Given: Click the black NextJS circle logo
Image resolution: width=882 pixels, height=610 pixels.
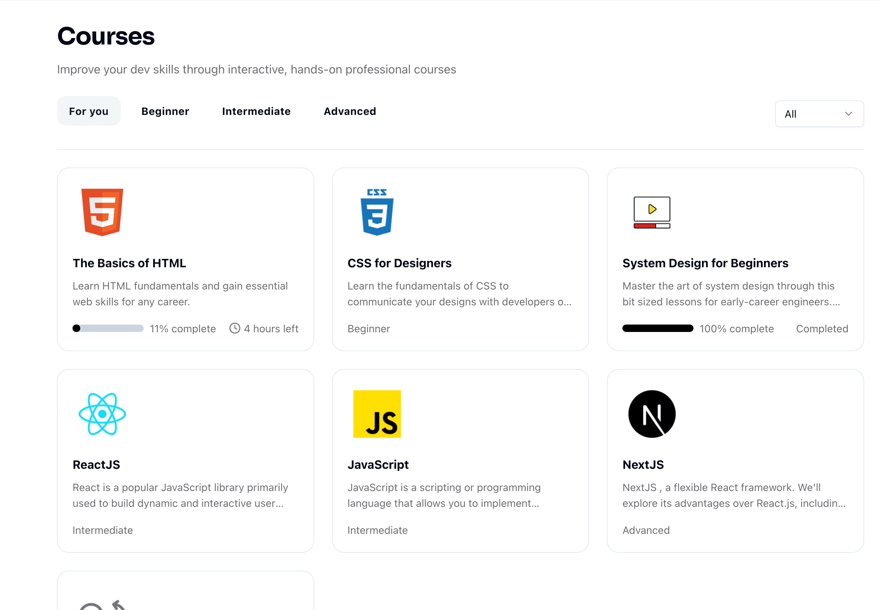Looking at the screenshot, I should pyautogui.click(x=652, y=414).
